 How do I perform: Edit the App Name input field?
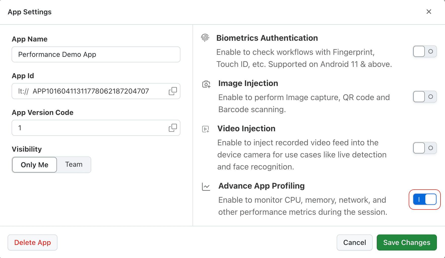coord(96,54)
